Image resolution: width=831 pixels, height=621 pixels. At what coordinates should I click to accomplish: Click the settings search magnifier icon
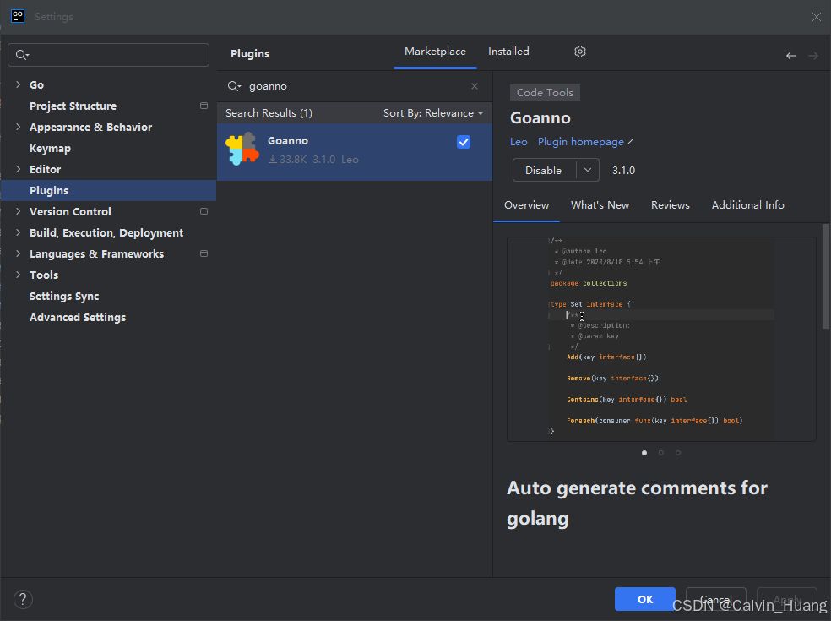click(x=22, y=55)
